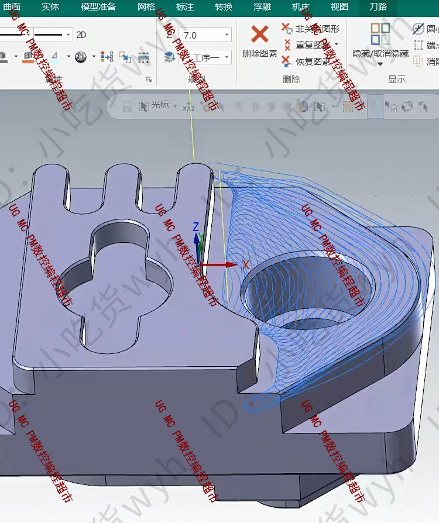Click the material sphere icon
439x523 pixels.
coord(80,57)
